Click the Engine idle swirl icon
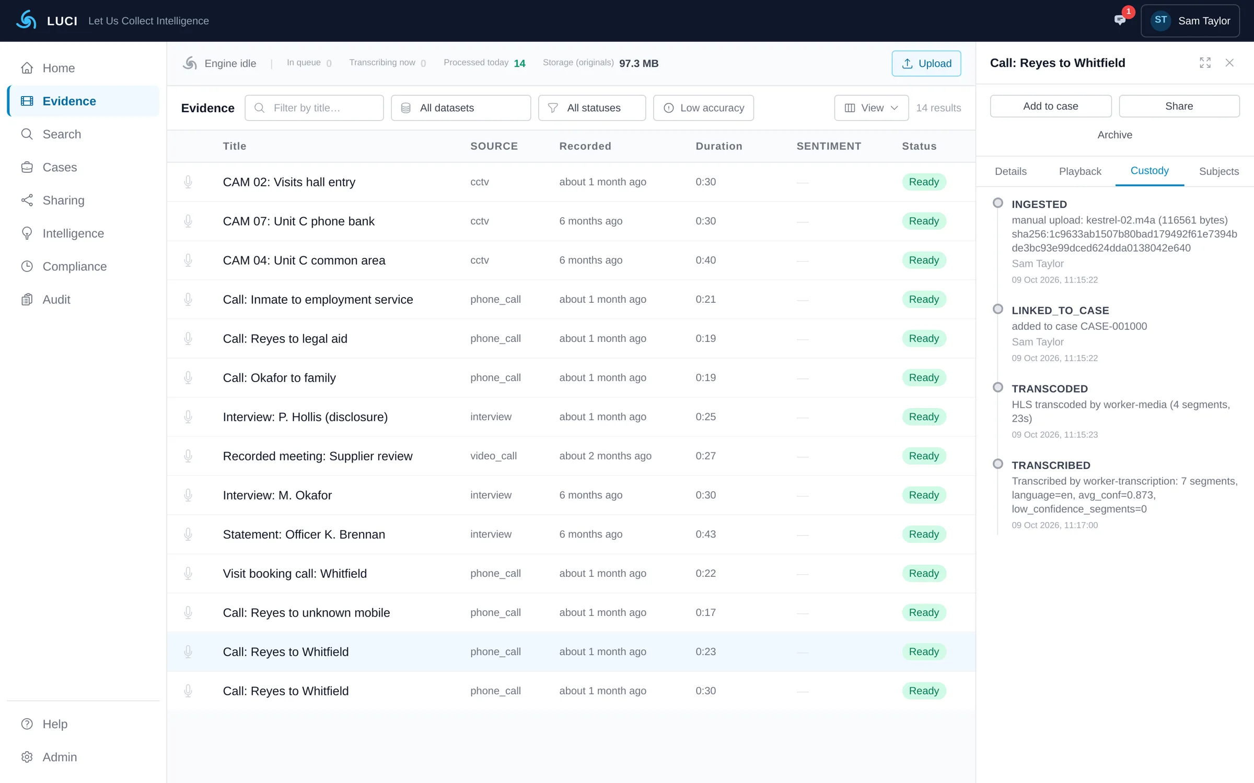Viewport: 1254px width, 783px height. coord(190,63)
